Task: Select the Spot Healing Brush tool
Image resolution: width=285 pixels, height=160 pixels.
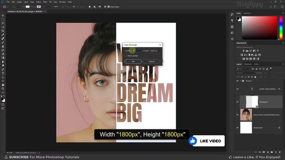Action: 3,39
